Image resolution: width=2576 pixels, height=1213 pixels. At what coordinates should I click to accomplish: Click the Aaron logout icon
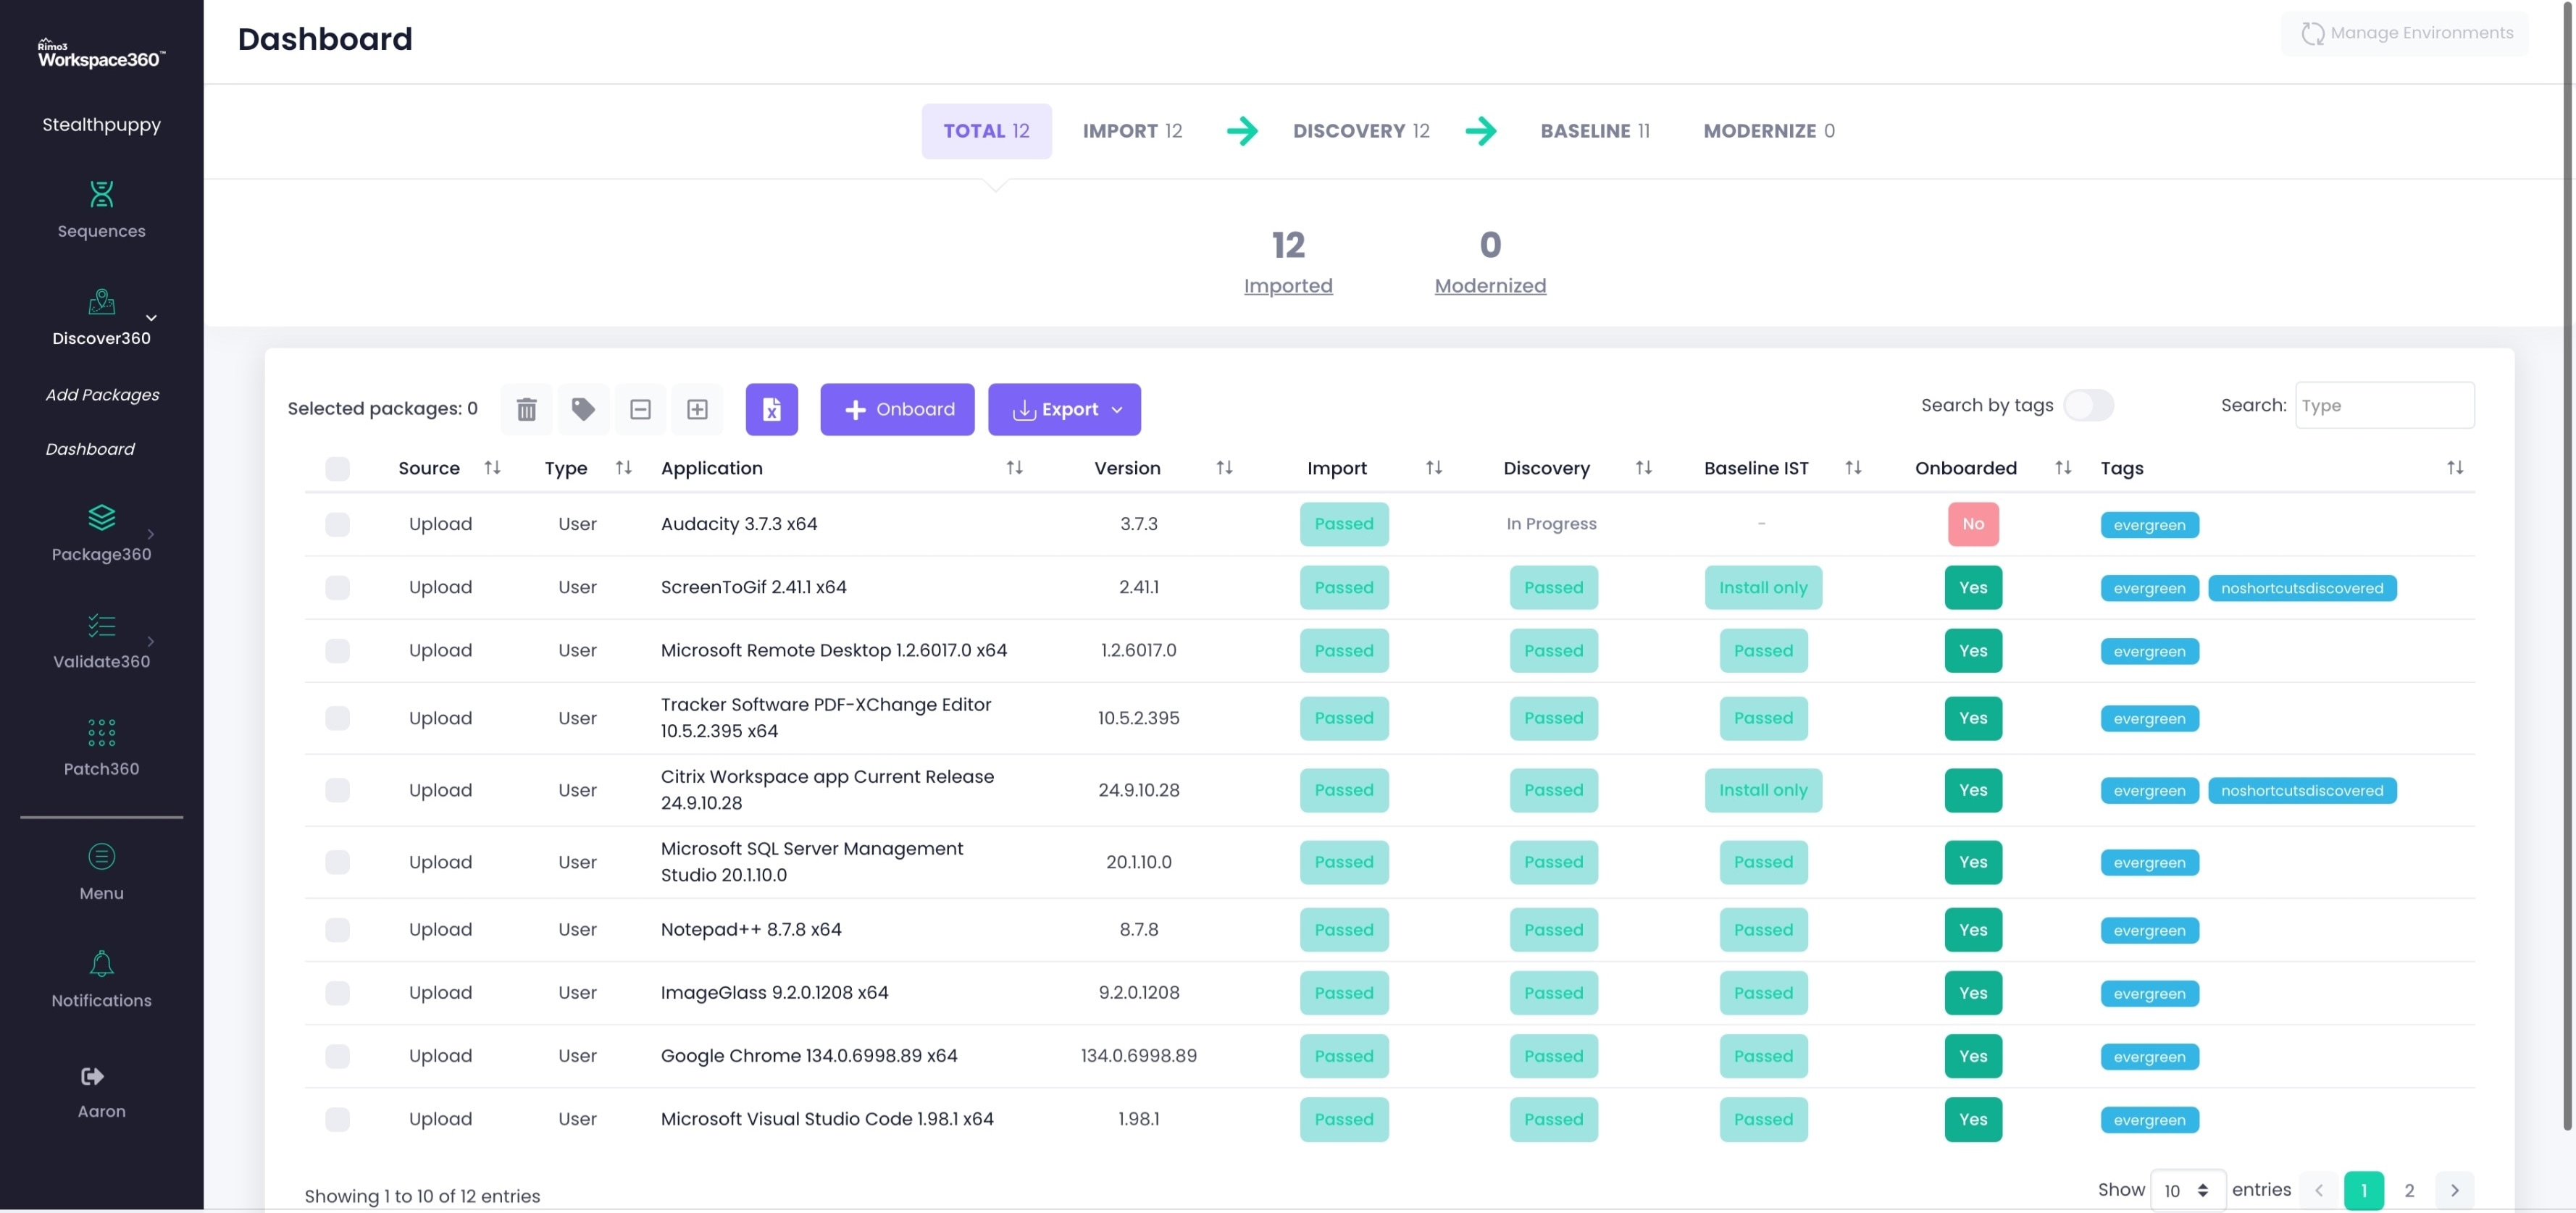point(92,1076)
